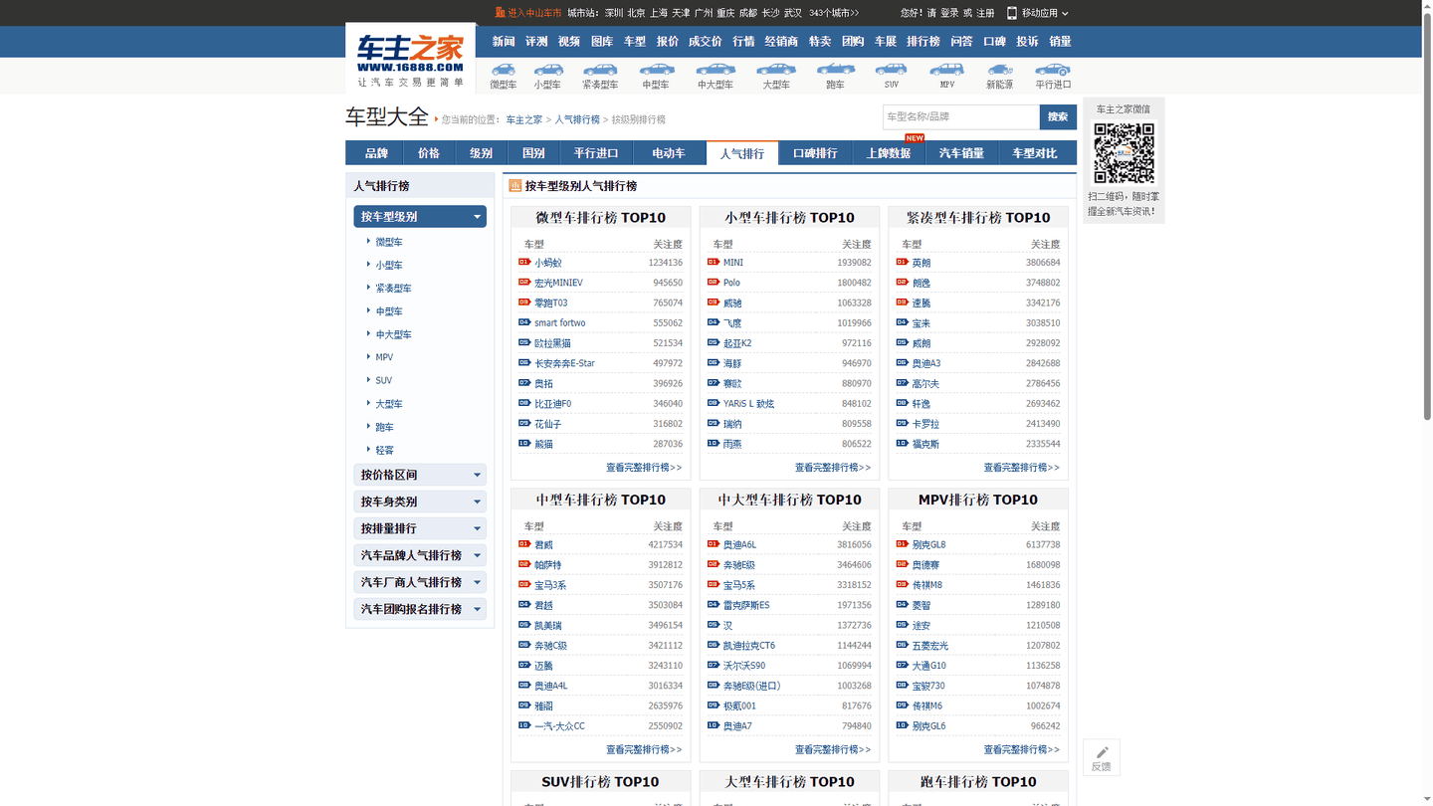
Task: Expand the 汽车团购报名排行榜 section
Action: coord(420,609)
